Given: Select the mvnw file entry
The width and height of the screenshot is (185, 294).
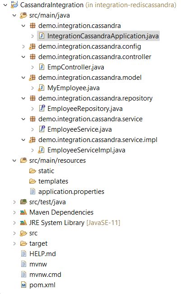Looking at the screenshot, I should pos(38,264).
